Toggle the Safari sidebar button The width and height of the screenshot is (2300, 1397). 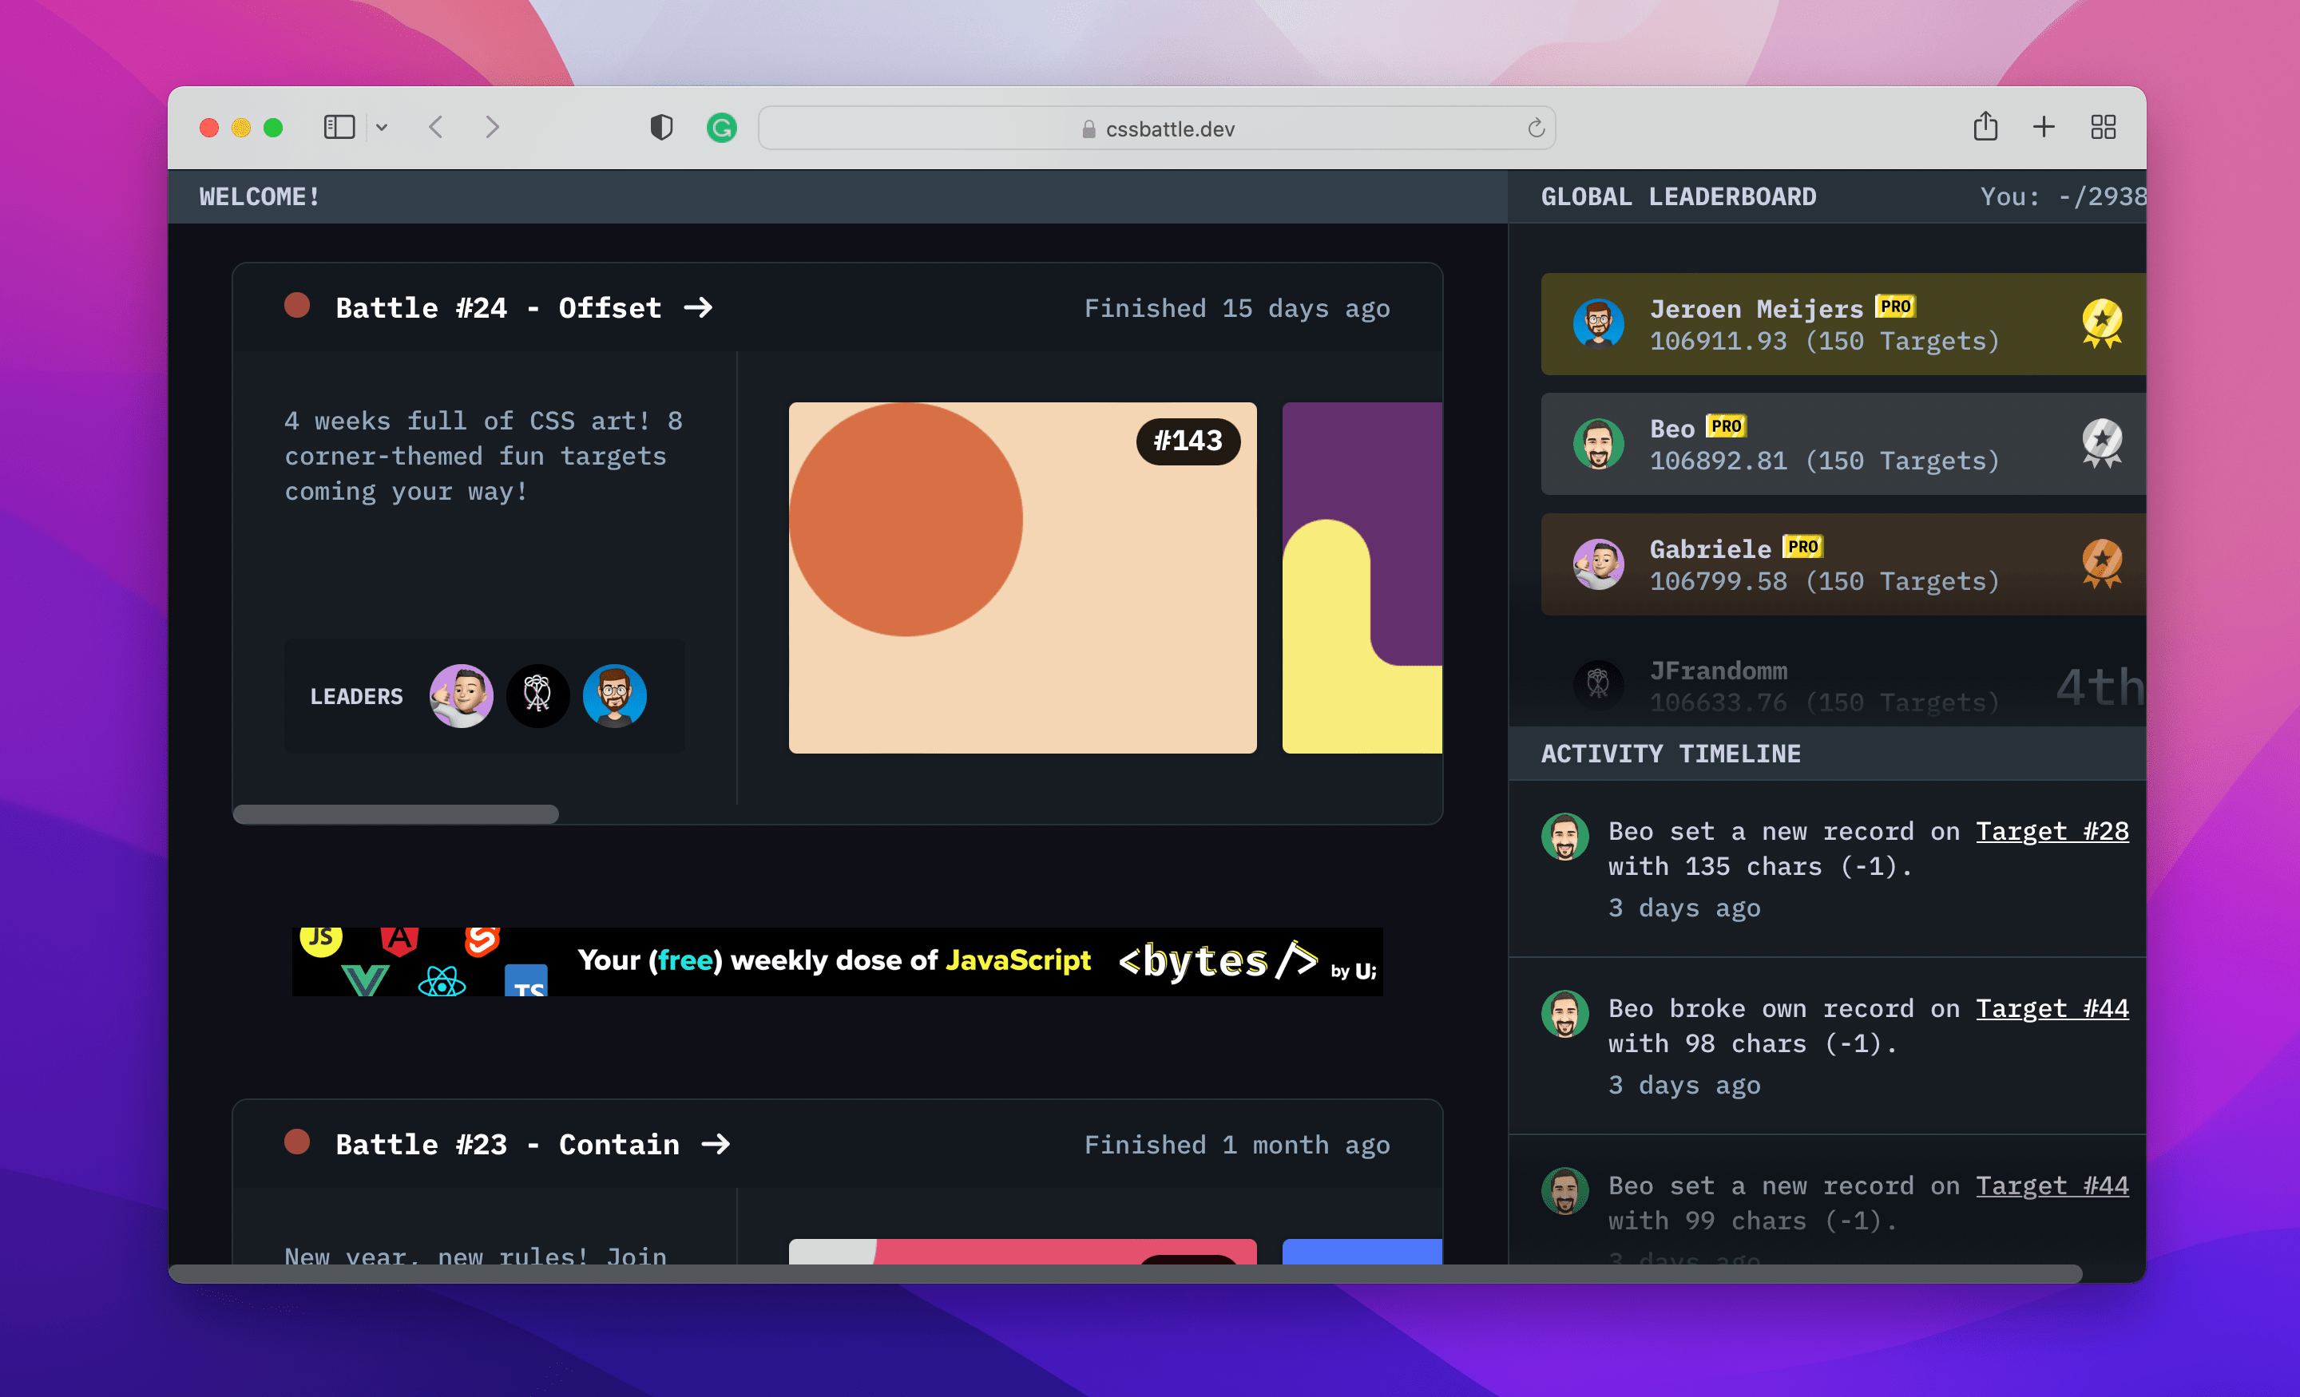(339, 127)
